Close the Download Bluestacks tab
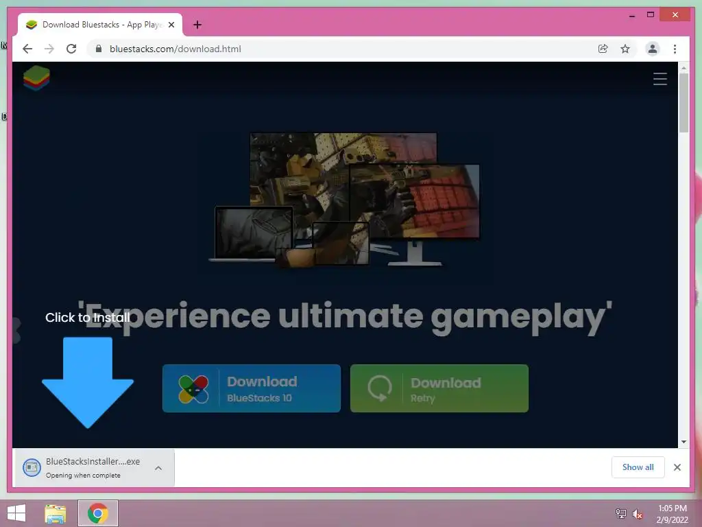The width and height of the screenshot is (702, 527). coord(171,25)
